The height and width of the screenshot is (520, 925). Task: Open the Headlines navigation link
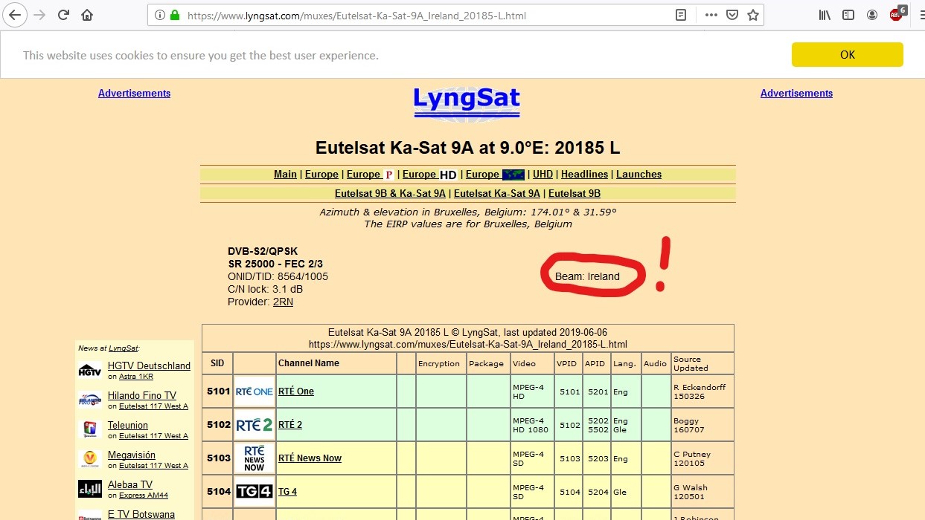click(584, 174)
